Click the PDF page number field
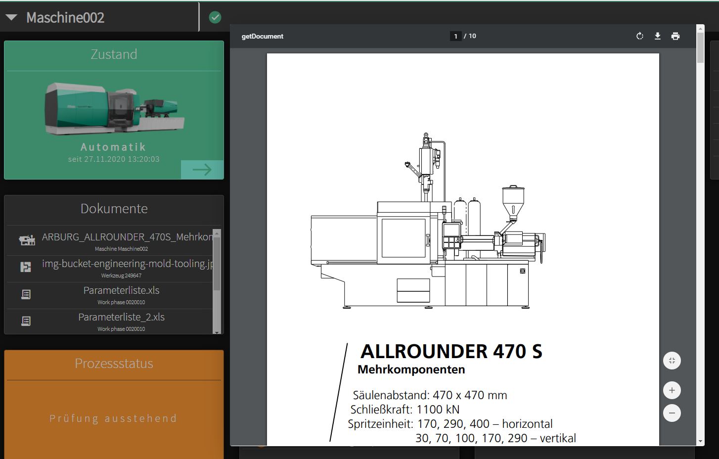 pyautogui.click(x=455, y=36)
